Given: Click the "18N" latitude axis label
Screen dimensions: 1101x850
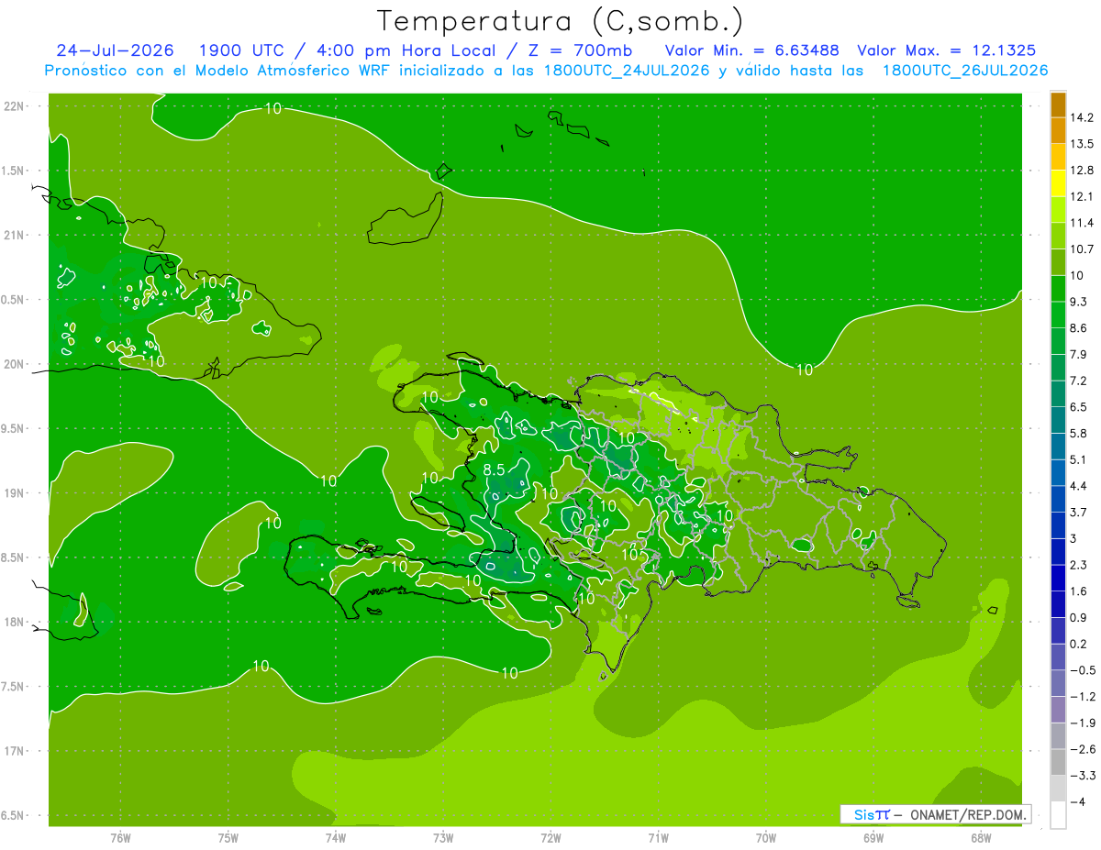Looking at the screenshot, I should click(x=16, y=622).
